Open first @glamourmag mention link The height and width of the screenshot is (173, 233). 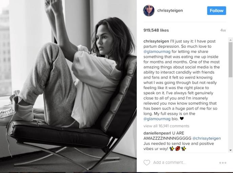click(x=157, y=51)
